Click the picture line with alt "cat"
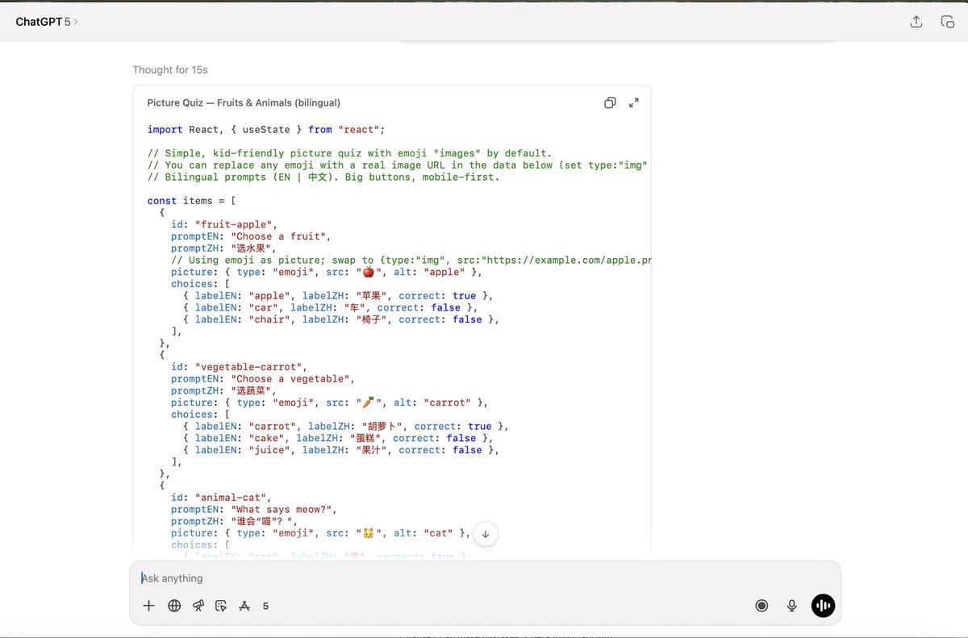 tap(319, 533)
